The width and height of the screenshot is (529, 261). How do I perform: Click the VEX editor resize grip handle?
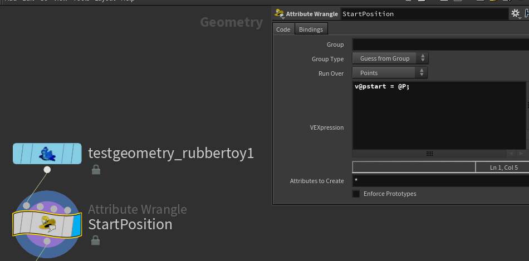[x=429, y=154]
